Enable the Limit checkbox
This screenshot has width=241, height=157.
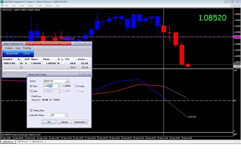31,91
